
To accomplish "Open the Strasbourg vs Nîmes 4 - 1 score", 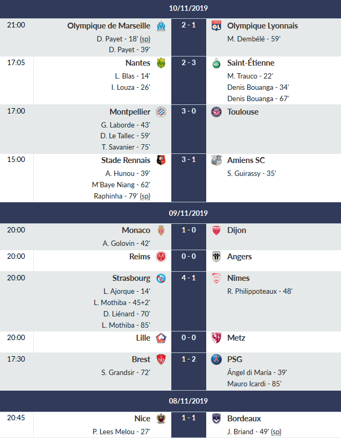I will (188, 278).
